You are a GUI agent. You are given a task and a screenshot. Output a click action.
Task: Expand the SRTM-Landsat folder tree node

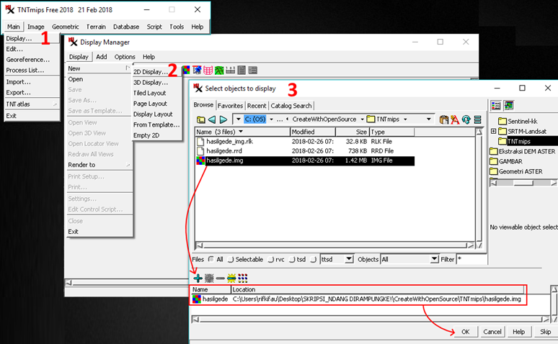[494, 131]
